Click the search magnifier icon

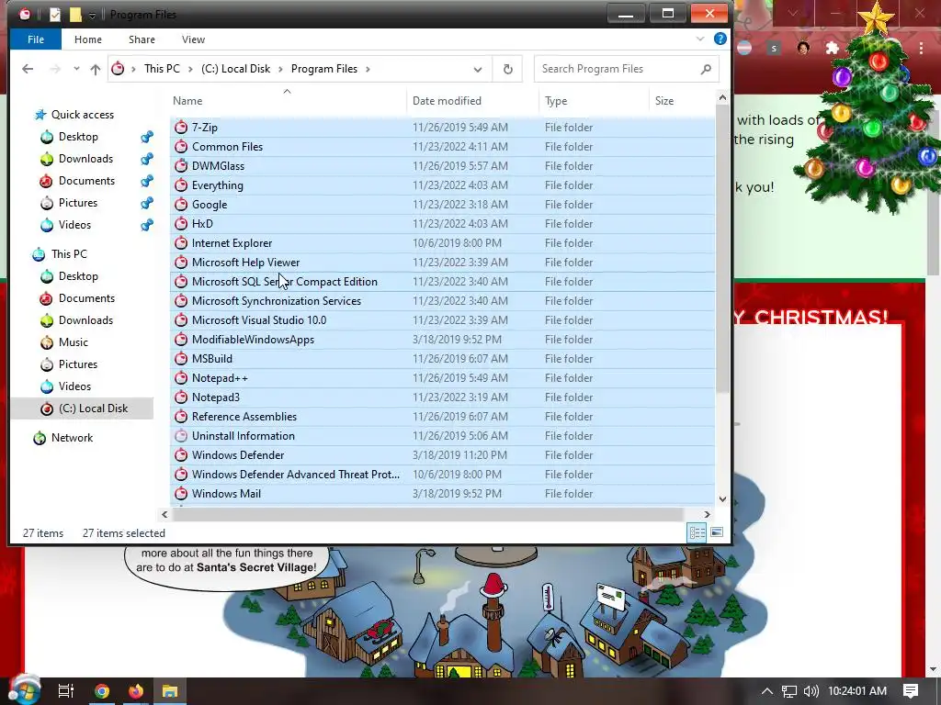pos(707,69)
